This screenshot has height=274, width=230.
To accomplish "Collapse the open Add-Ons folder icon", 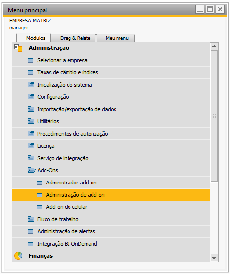I will (31, 170).
